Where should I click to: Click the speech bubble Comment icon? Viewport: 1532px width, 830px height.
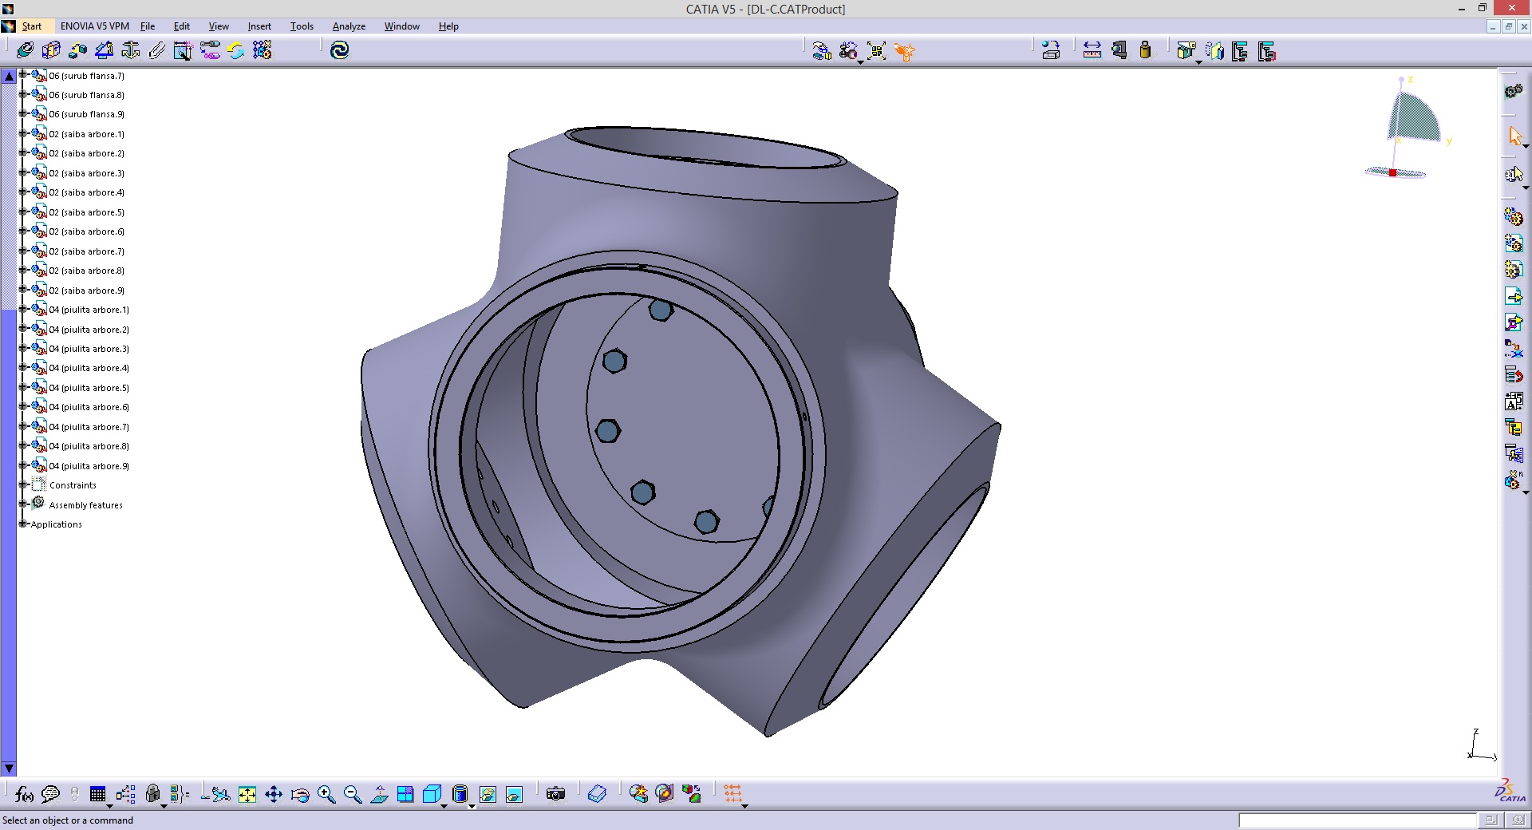[x=50, y=794]
